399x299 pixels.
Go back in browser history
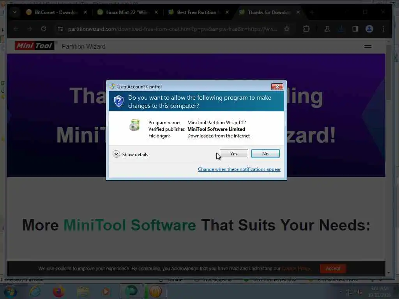(16, 29)
